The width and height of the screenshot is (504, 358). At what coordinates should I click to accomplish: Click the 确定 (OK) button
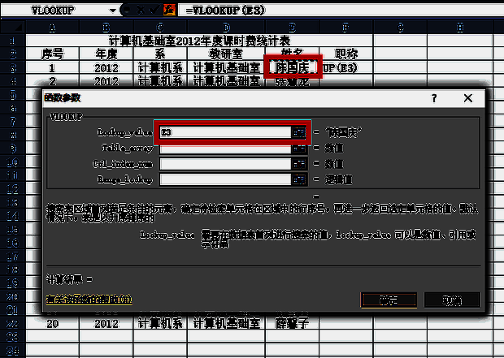390,300
